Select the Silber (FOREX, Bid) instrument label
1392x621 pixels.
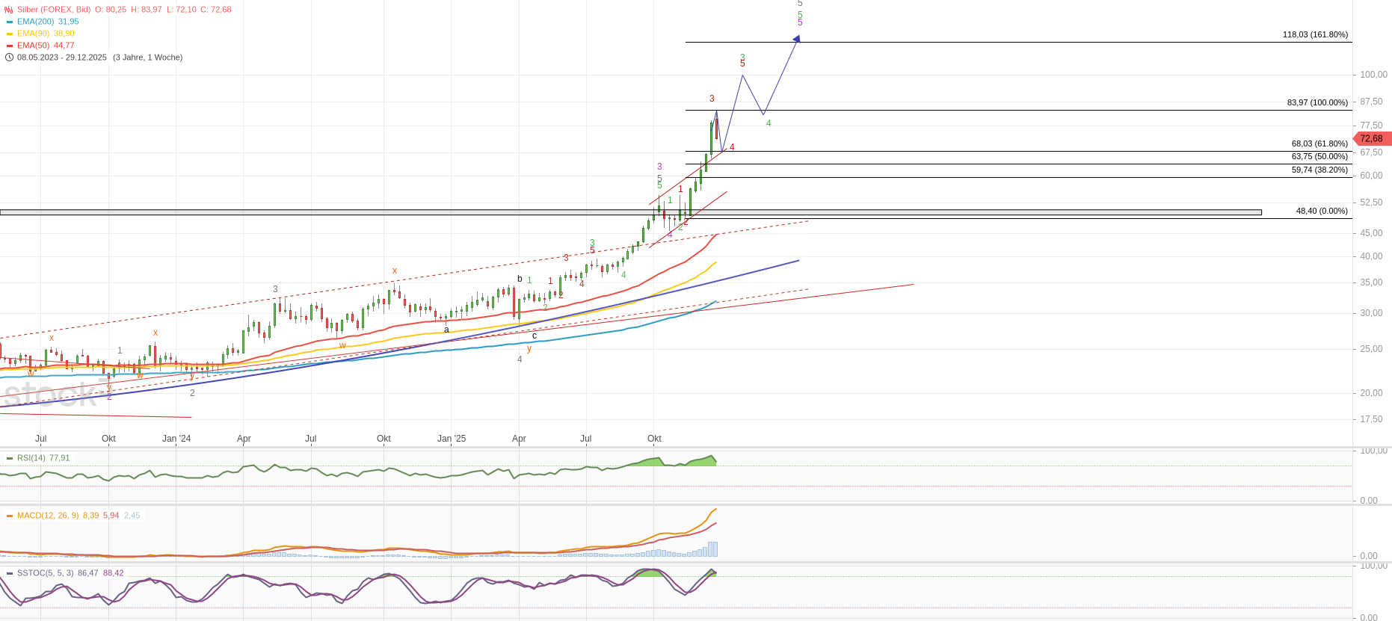(54, 10)
